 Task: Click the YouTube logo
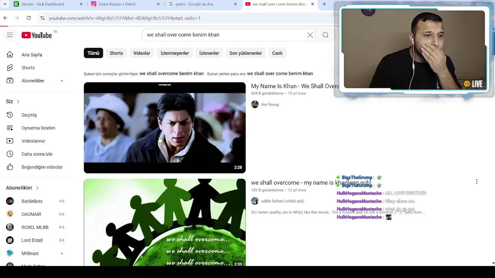point(37,35)
